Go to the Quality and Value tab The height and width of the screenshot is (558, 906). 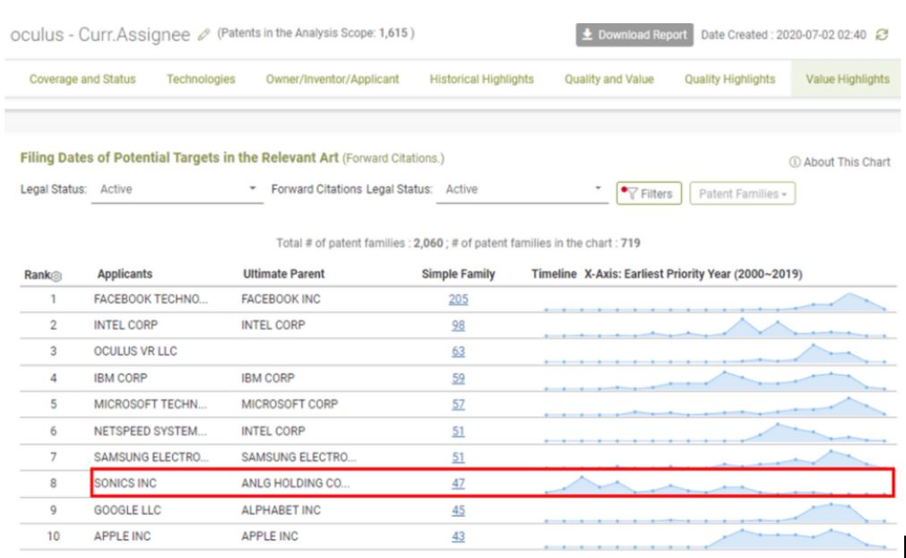pos(609,79)
